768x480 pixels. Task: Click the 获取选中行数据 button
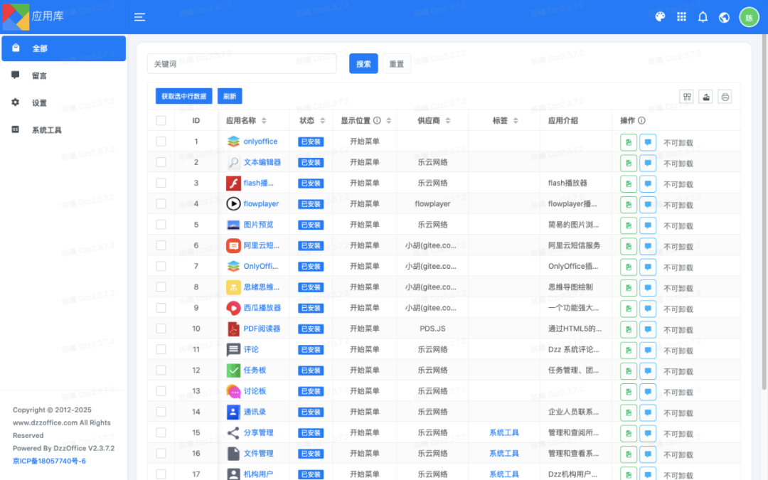(x=183, y=96)
